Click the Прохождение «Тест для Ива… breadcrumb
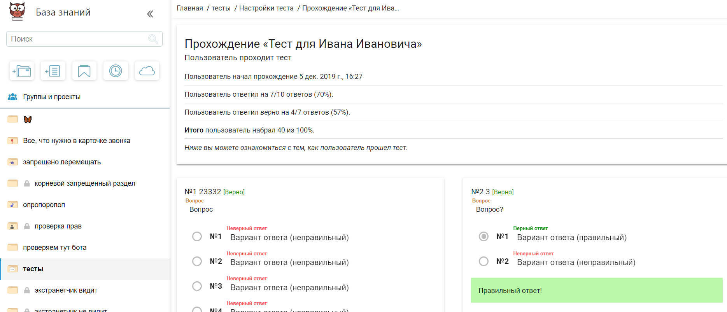 click(350, 8)
